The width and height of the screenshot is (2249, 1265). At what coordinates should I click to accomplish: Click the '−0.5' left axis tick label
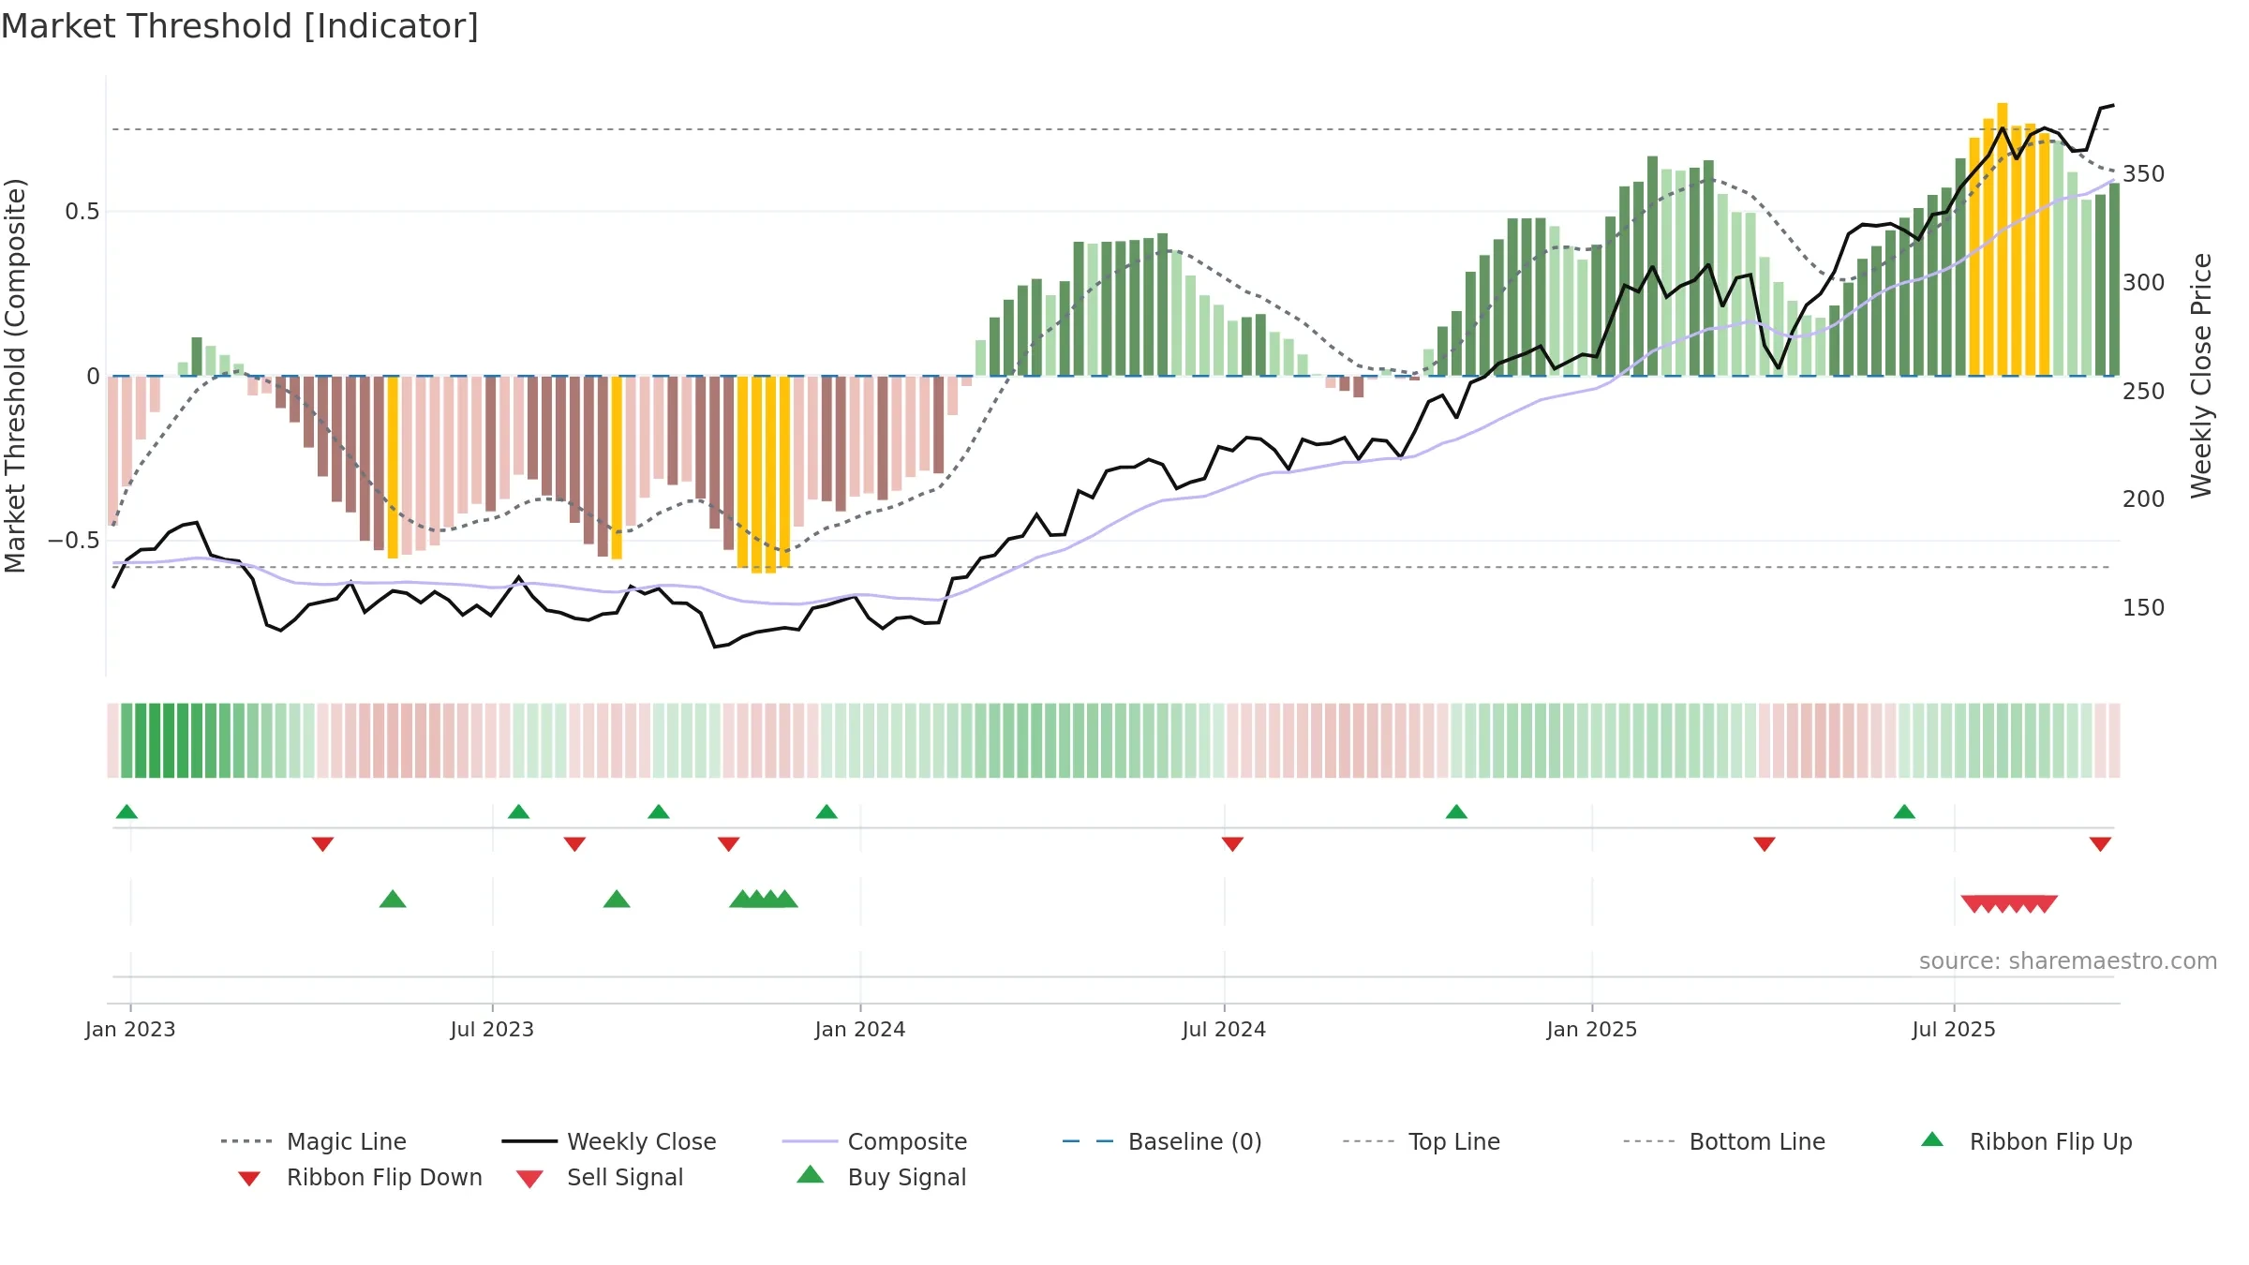tap(74, 541)
